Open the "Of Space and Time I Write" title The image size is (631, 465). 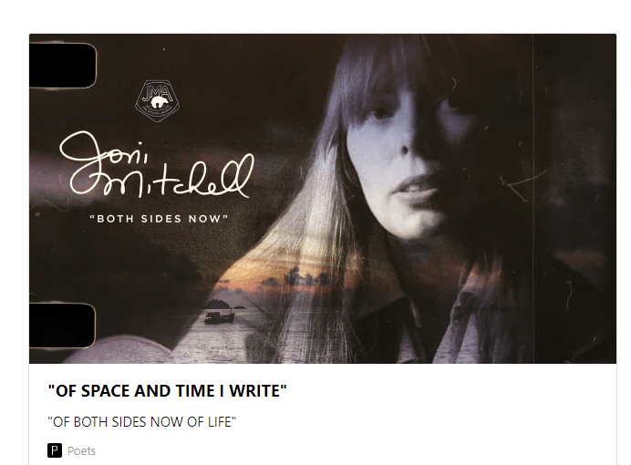click(x=168, y=391)
